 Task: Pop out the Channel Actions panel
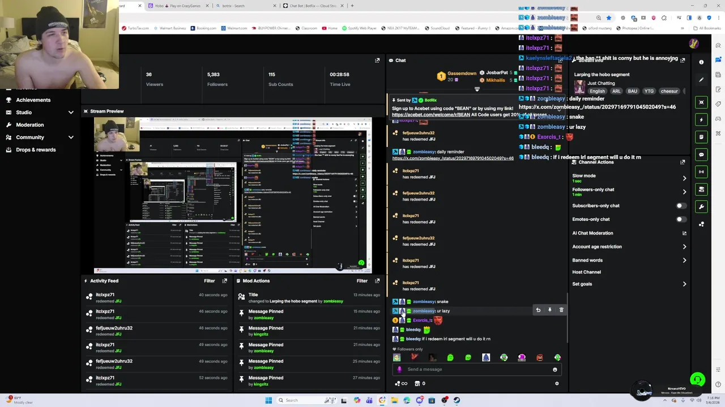[683, 162]
